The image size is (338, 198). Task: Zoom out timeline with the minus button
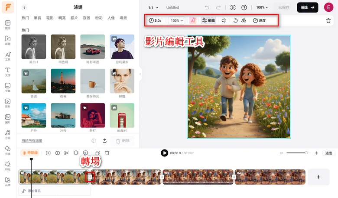pyautogui.click(x=281, y=153)
